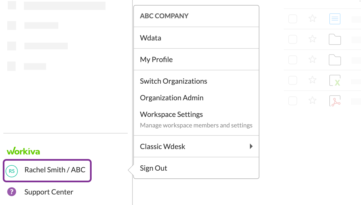Open My Profile in the menu
Screen dimensions: 361x205
pyautogui.click(x=156, y=60)
